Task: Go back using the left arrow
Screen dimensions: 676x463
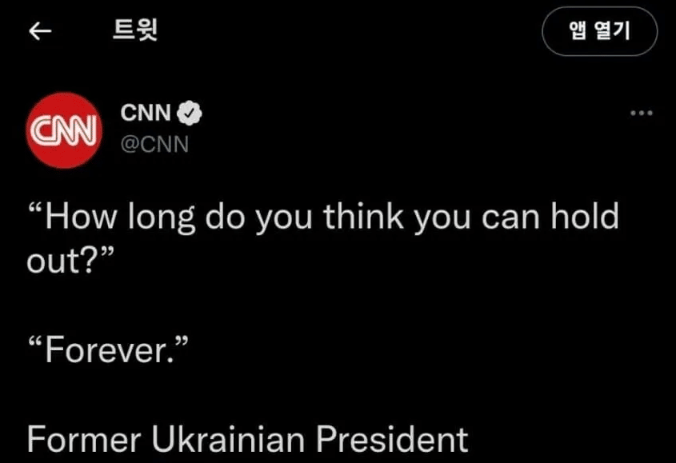Action: click(40, 31)
